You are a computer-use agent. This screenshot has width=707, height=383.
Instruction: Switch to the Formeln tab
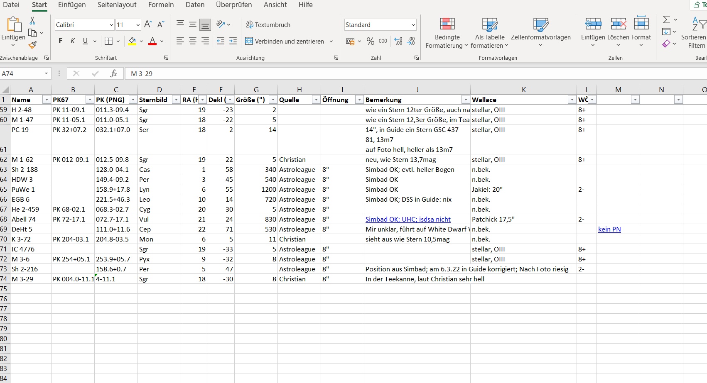[x=161, y=5]
